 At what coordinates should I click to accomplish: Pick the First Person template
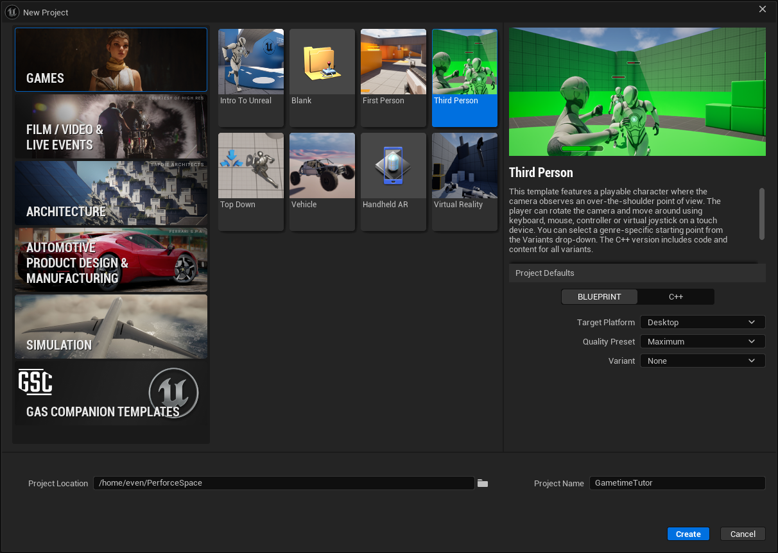pos(393,77)
